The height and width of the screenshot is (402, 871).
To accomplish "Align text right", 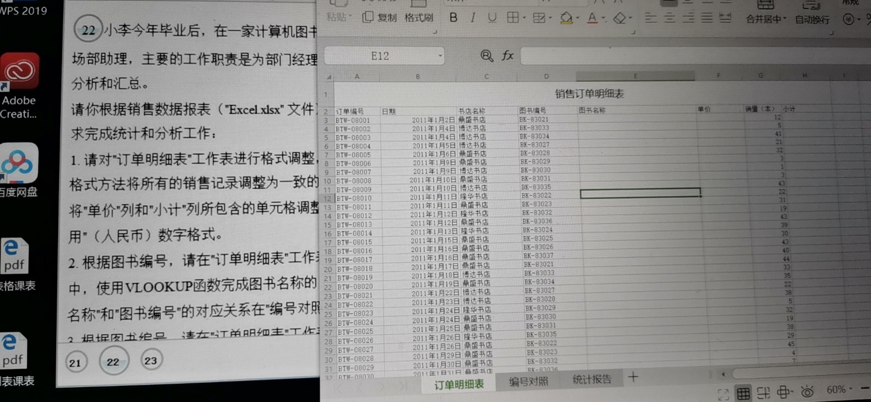I will pos(688,18).
